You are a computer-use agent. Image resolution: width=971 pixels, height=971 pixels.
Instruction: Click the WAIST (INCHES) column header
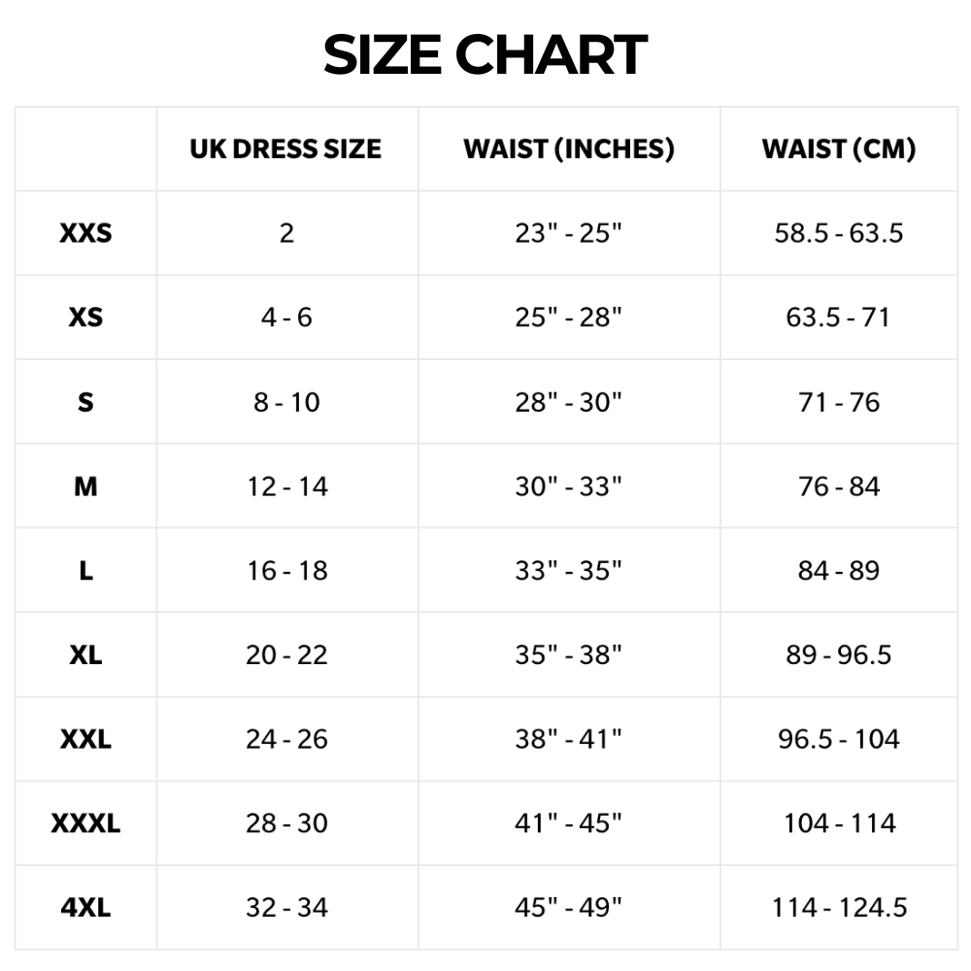point(569,150)
